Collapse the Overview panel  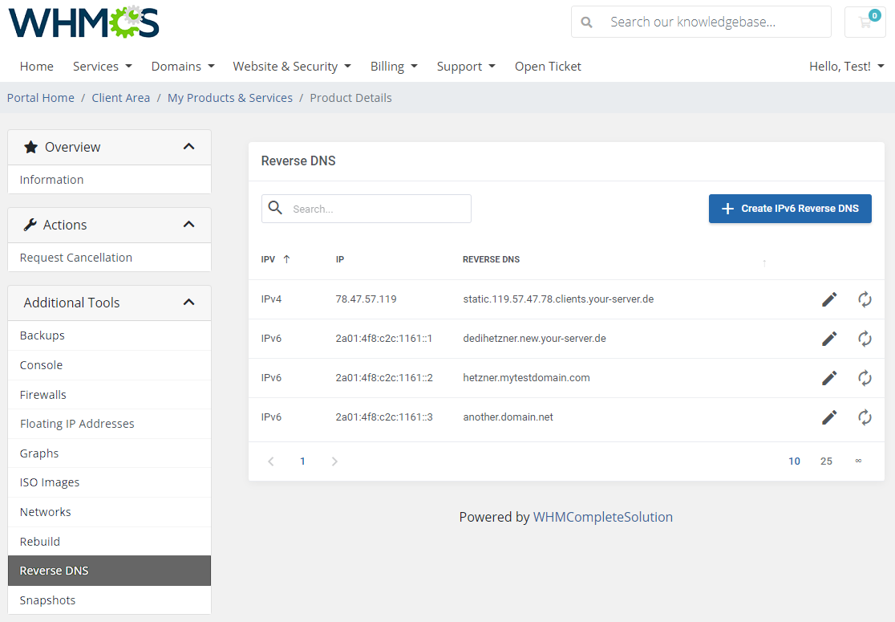coord(189,147)
